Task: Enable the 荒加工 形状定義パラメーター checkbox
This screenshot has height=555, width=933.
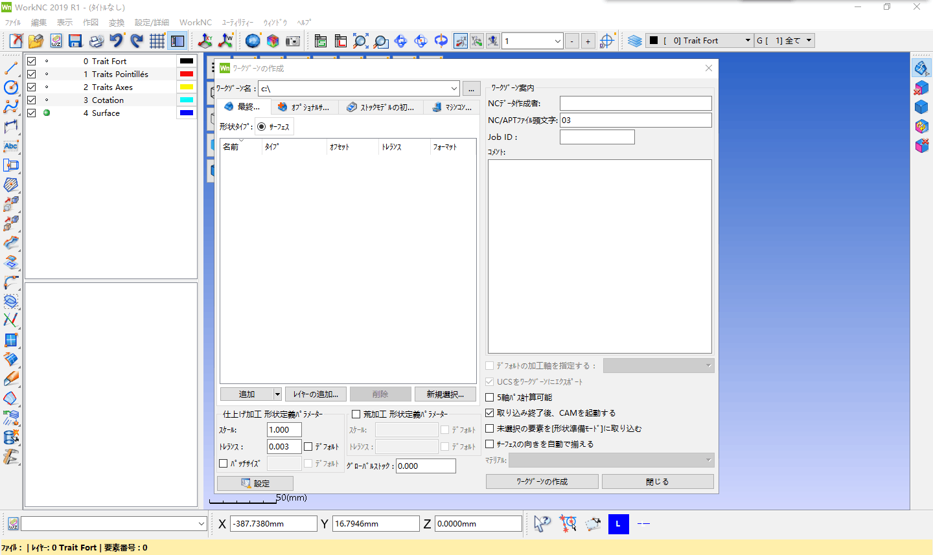Action: coord(356,414)
